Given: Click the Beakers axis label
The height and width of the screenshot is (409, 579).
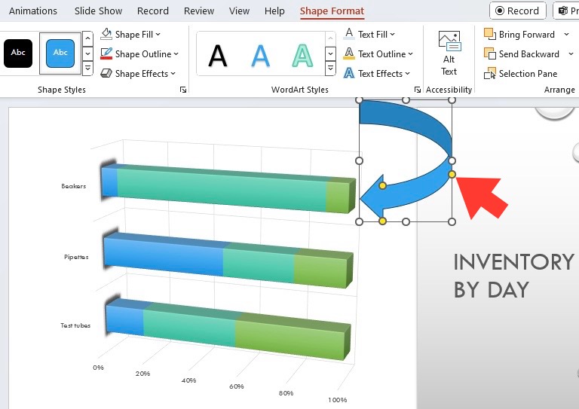Looking at the screenshot, I should pyautogui.click(x=73, y=186).
